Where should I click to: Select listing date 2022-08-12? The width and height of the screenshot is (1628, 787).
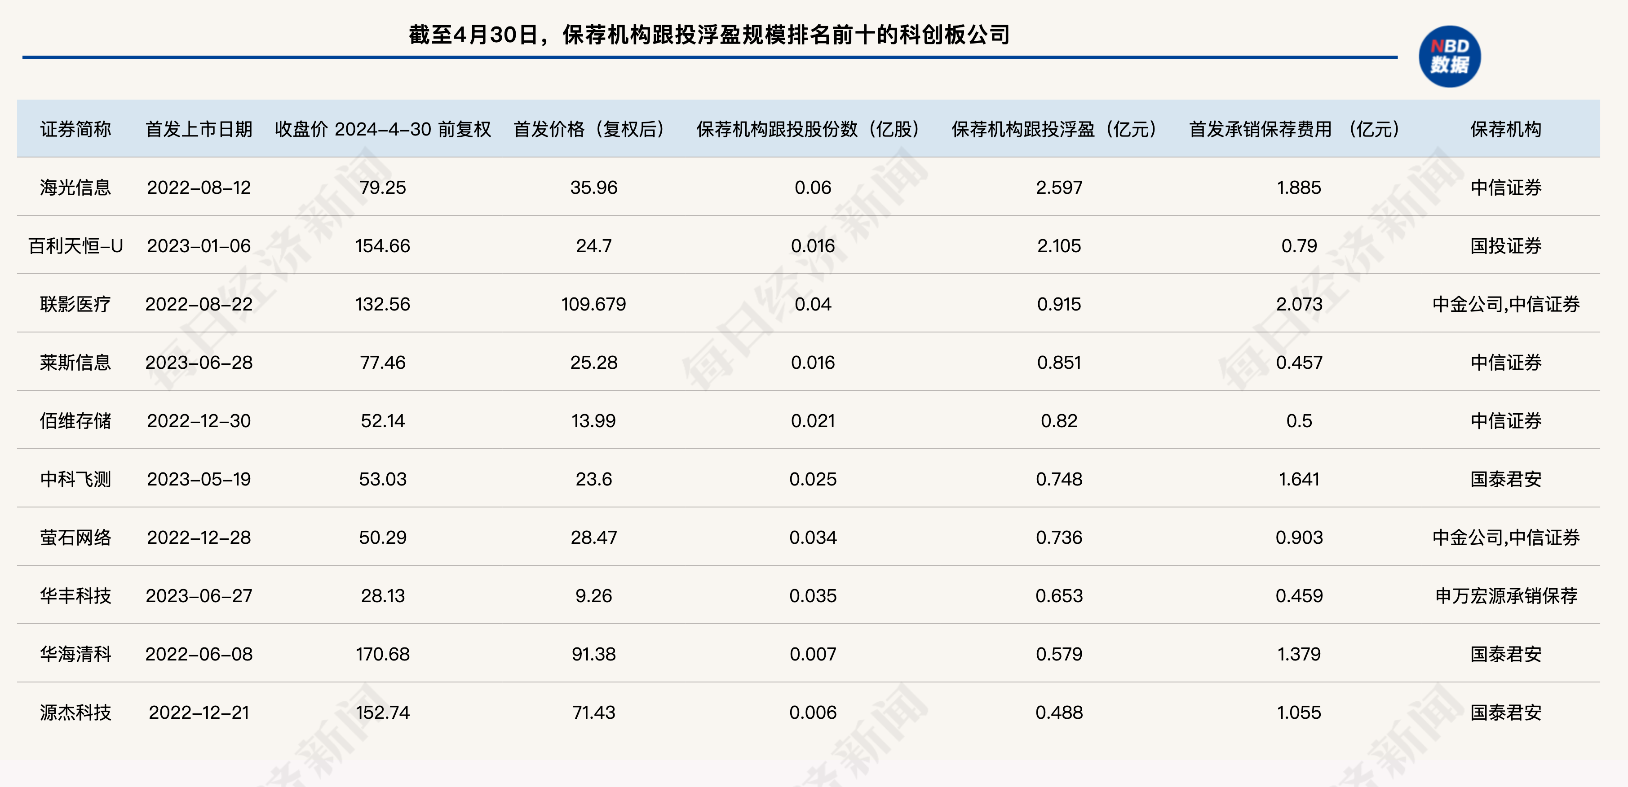pyautogui.click(x=199, y=188)
